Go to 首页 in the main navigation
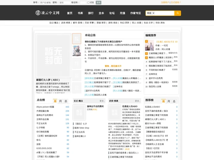 70,13
